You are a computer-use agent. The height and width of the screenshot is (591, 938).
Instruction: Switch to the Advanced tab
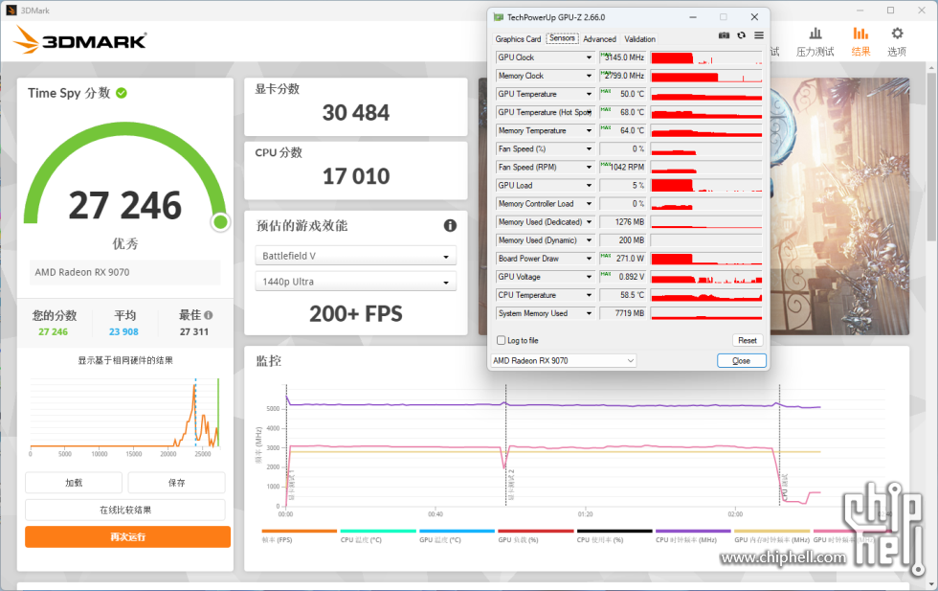(x=599, y=39)
